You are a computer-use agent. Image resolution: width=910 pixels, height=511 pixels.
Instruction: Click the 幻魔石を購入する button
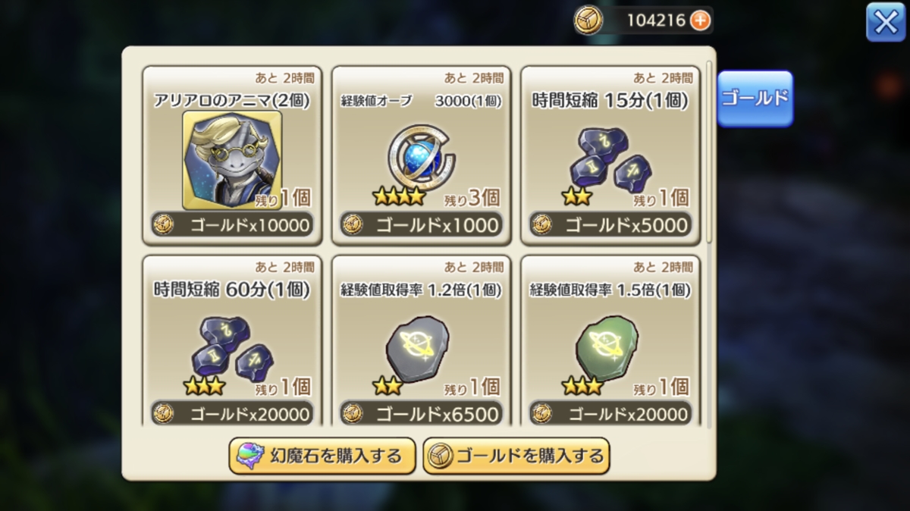click(322, 456)
